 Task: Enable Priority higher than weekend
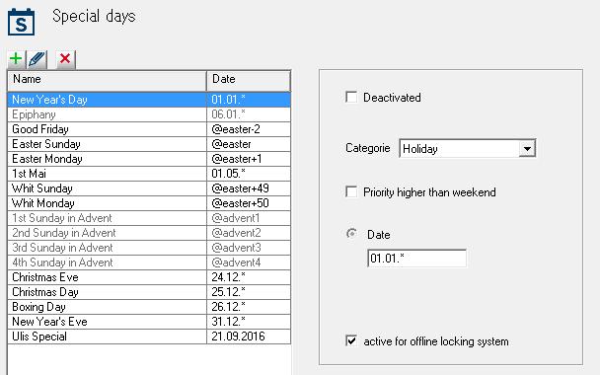[x=351, y=191]
